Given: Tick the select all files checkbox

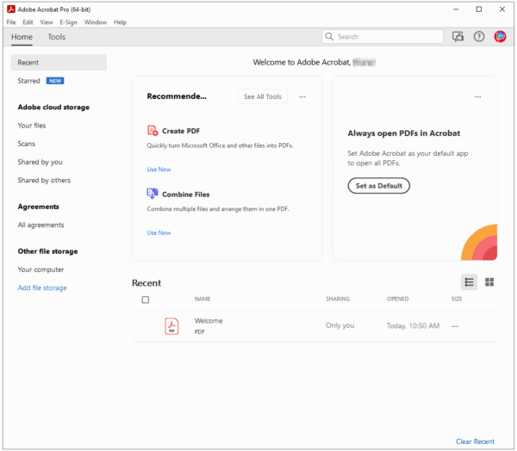Looking at the screenshot, I should [146, 300].
